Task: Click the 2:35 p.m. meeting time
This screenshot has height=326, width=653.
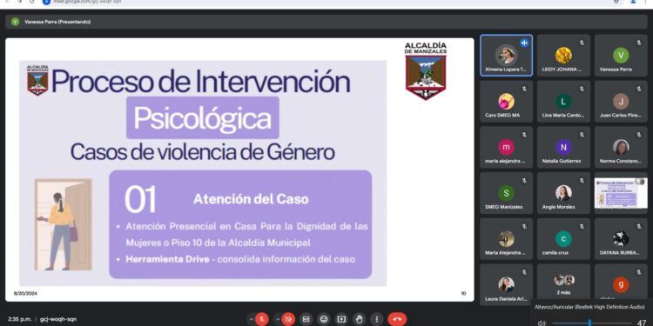Action: tap(19, 319)
